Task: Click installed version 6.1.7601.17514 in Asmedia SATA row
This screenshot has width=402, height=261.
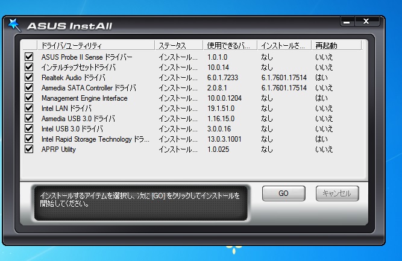Action: point(284,87)
